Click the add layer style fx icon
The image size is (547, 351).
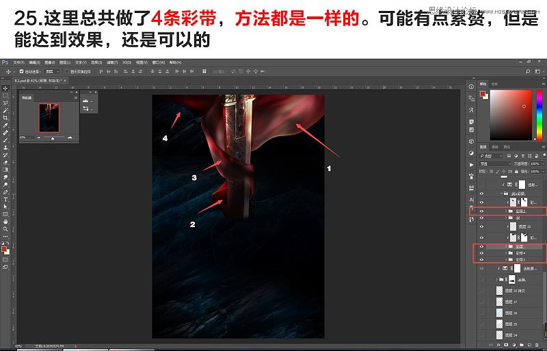[x=499, y=345]
